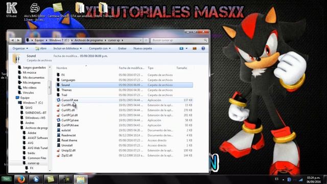Sort by the Fecha de modifica... column header
This screenshot has height=184, width=327.
[x=132, y=68]
